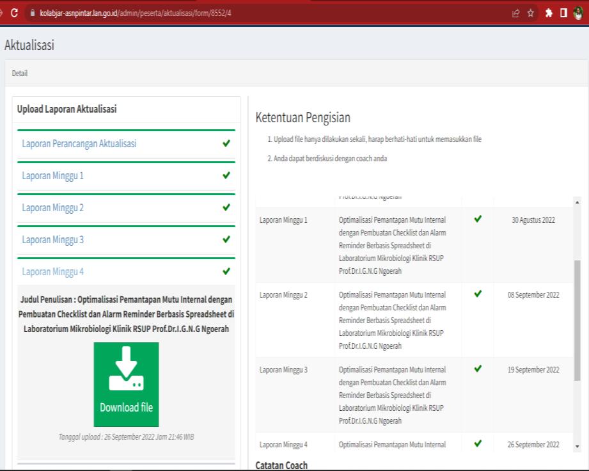
Task: Click the date 08 September 2022
Action: click(533, 295)
